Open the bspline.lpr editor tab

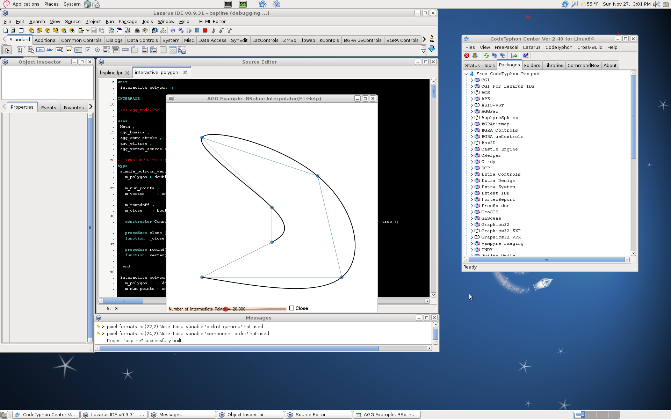[x=111, y=73]
